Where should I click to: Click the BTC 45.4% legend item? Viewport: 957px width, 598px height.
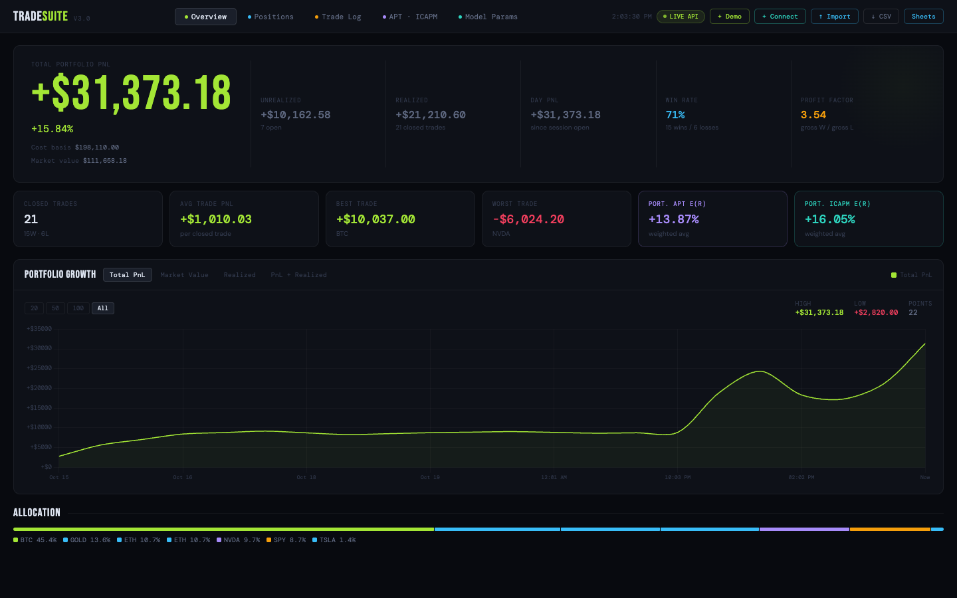35,540
